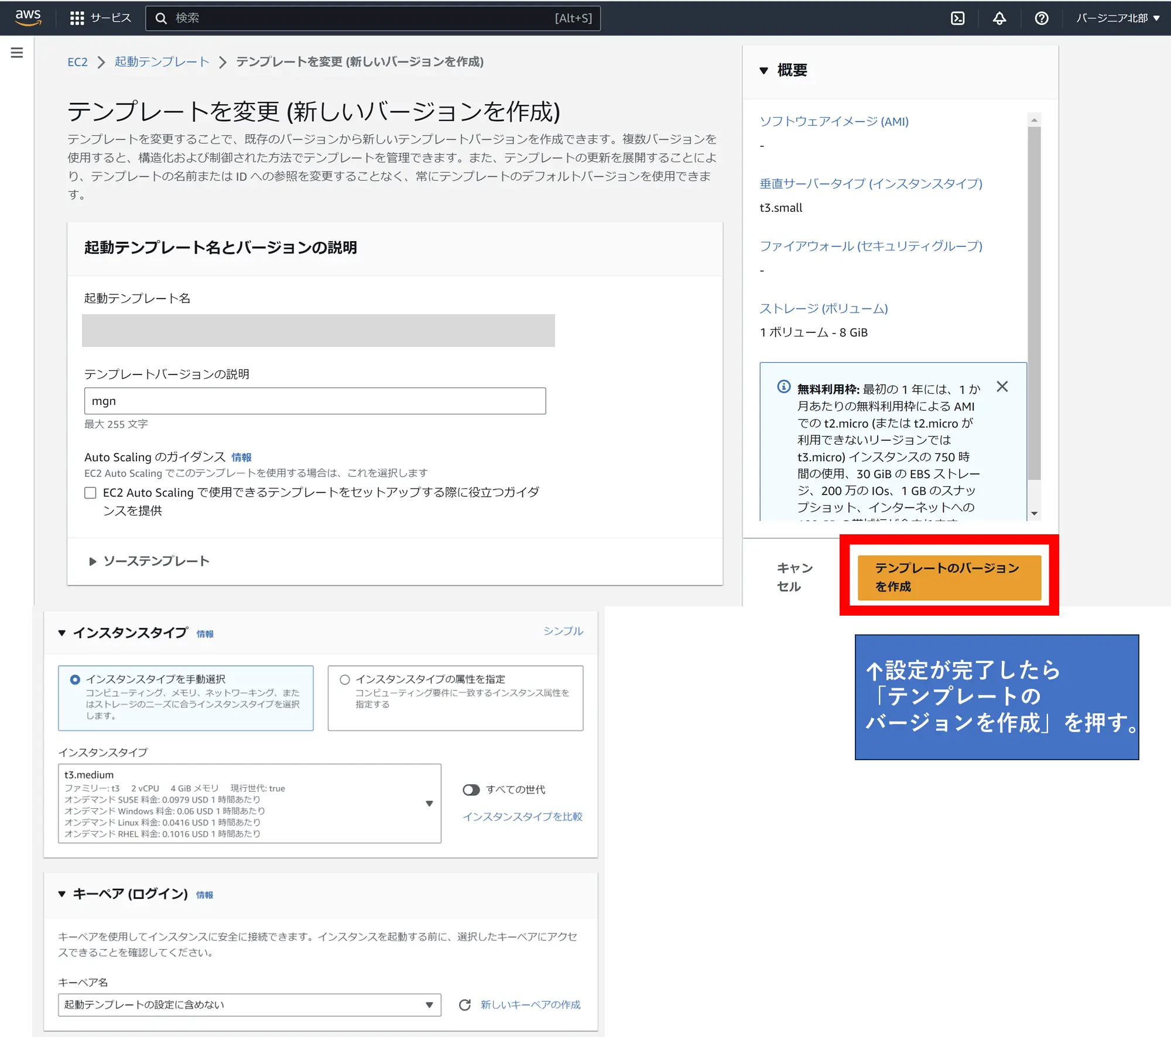Screen dimensions: 1171x1037
Task: Launch the CloudShell terminal icon
Action: [958, 18]
